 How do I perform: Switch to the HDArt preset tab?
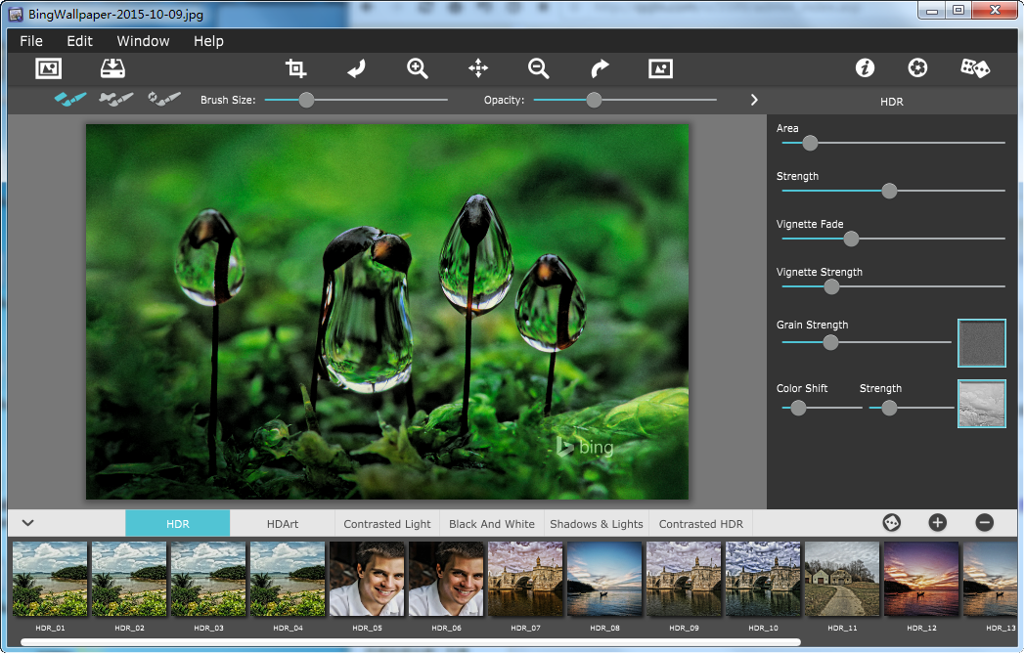(x=283, y=524)
